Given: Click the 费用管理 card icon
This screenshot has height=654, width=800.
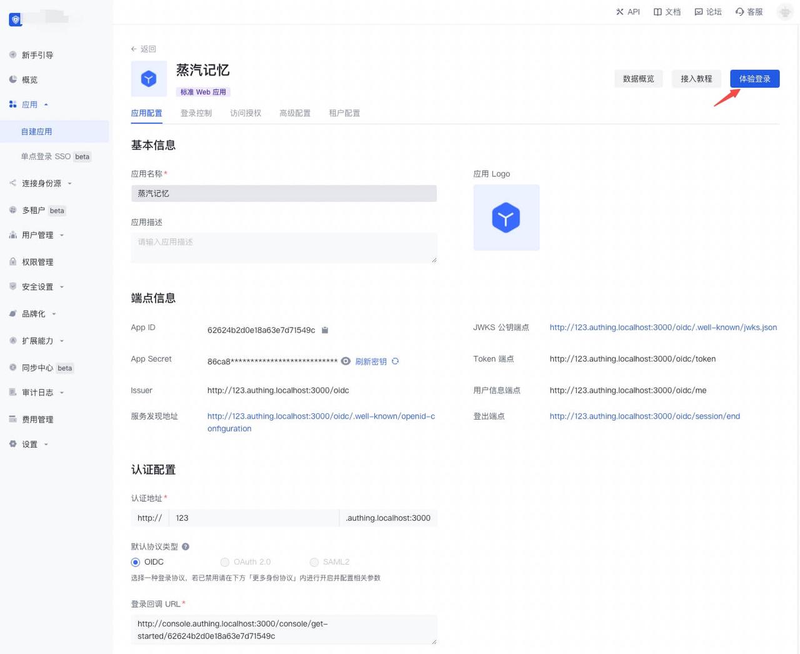Looking at the screenshot, I should click(12, 419).
